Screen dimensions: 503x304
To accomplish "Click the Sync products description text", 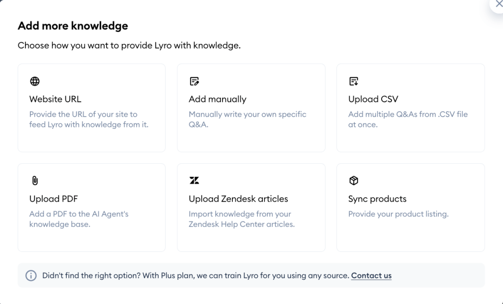I will coord(398,213).
